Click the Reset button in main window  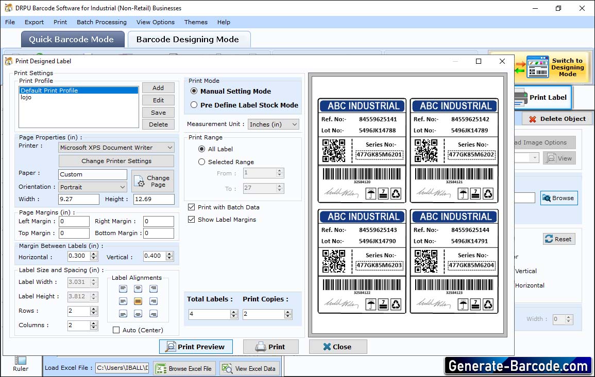[x=559, y=239]
